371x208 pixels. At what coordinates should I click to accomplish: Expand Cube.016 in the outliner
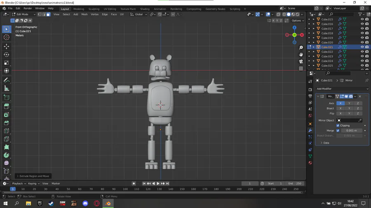314,24
